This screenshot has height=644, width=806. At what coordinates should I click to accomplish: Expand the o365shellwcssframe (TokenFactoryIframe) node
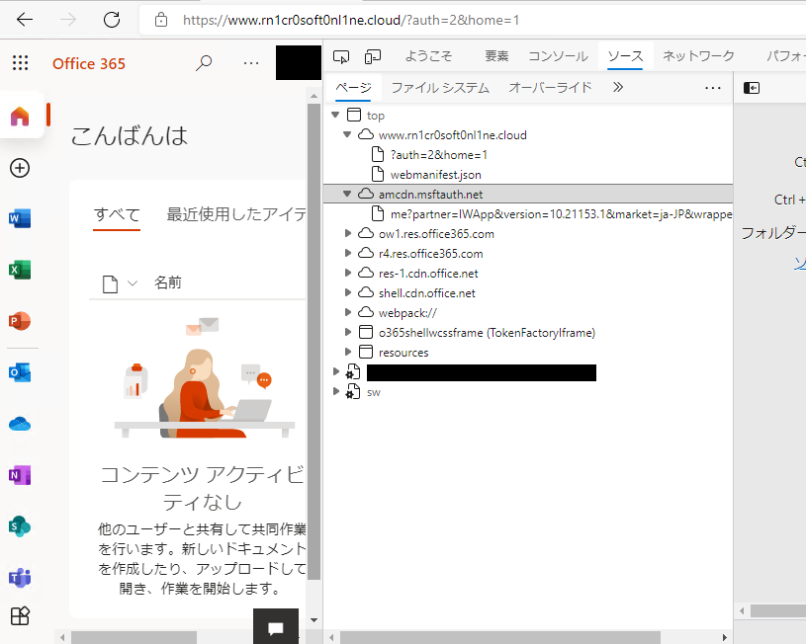[348, 332]
